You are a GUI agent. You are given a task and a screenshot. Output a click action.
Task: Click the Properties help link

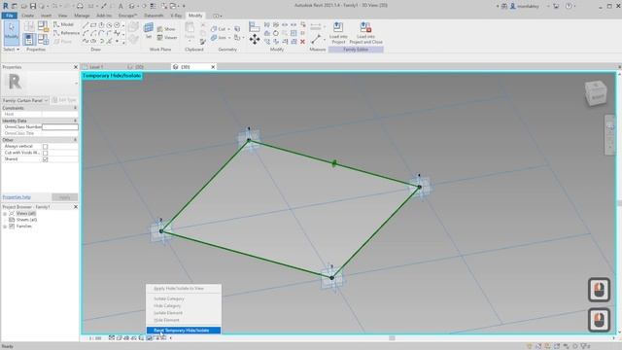tap(17, 197)
